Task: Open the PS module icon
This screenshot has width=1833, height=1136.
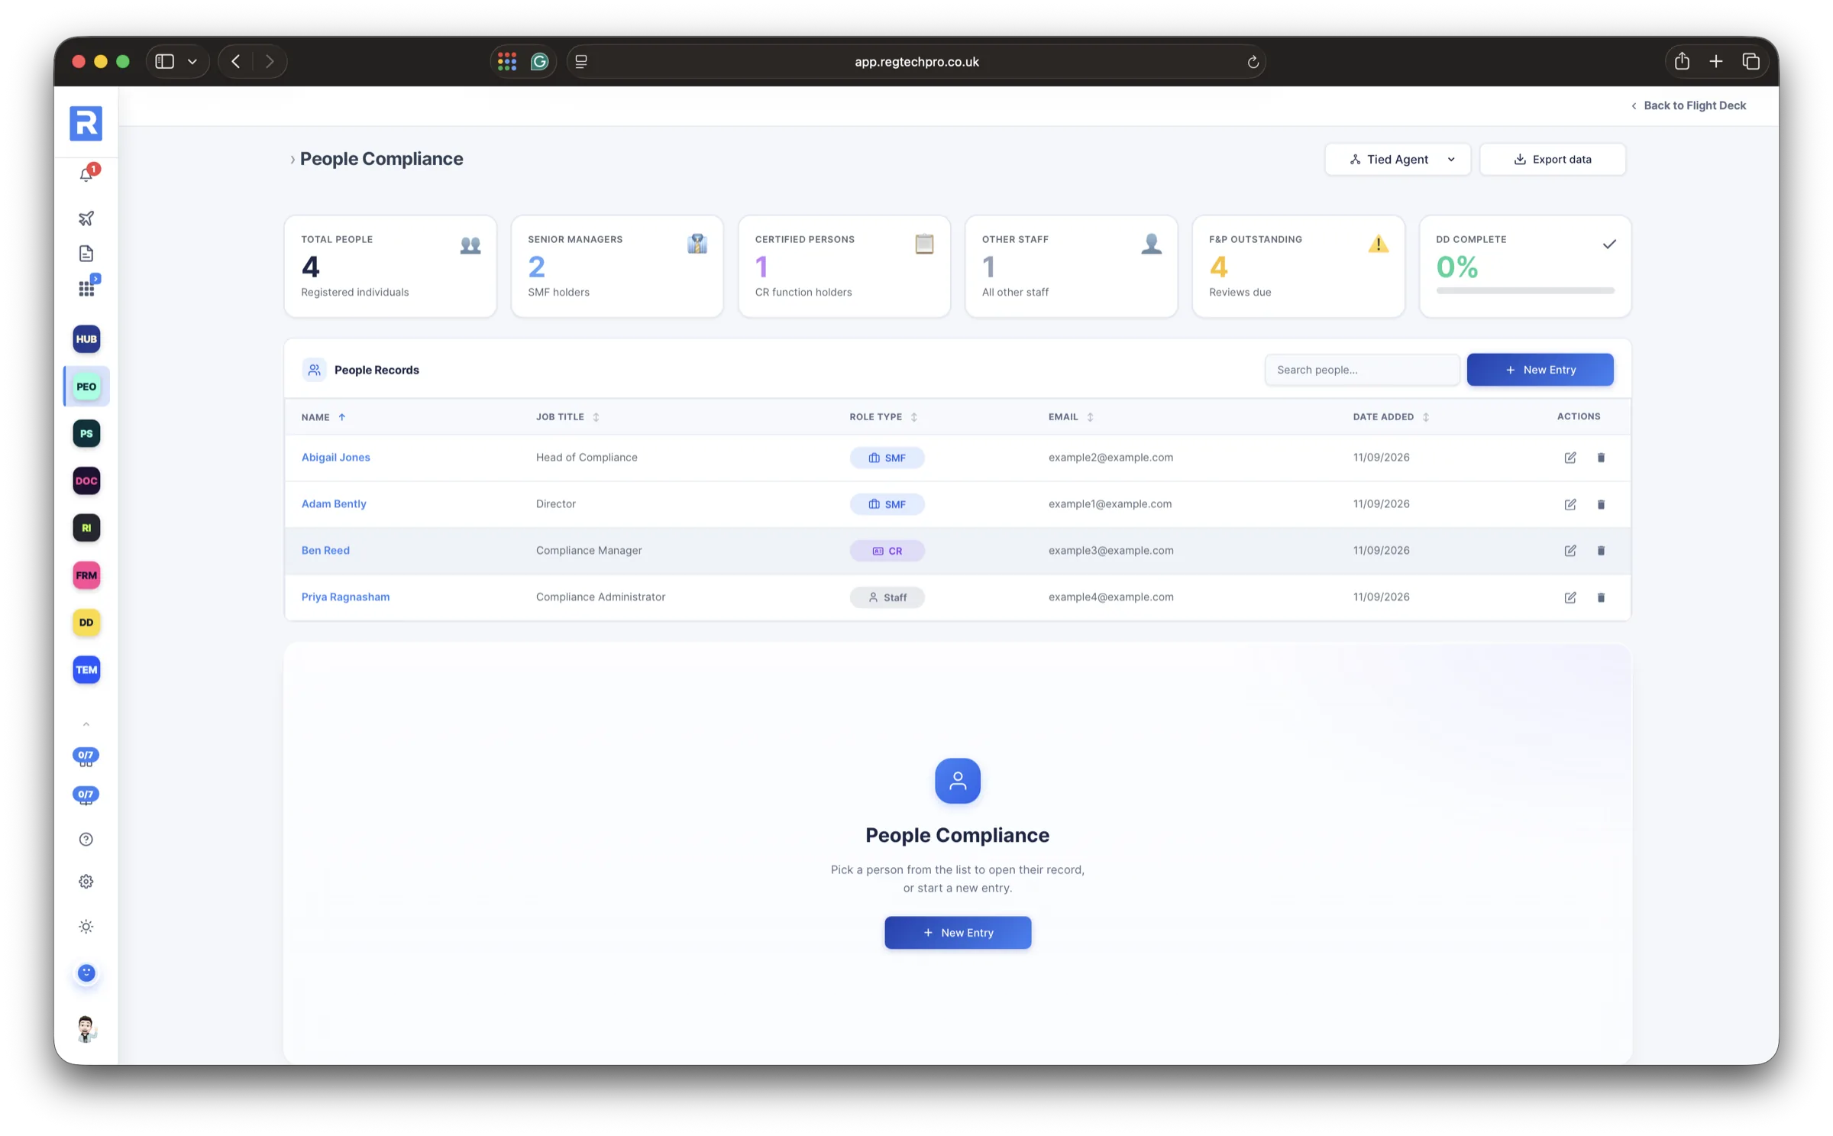Action: 86,434
